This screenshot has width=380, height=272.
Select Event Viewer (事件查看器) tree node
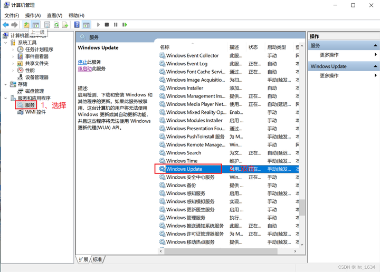point(36,56)
